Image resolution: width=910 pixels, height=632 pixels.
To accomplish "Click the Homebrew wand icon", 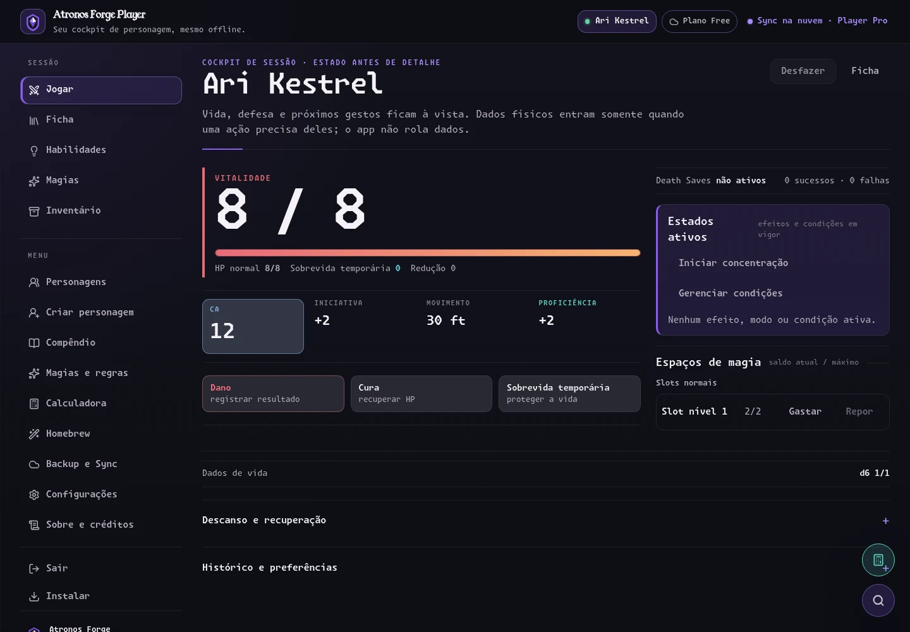I will click(34, 434).
